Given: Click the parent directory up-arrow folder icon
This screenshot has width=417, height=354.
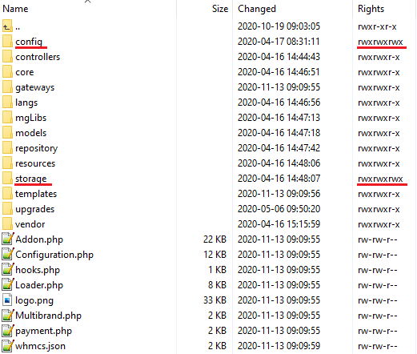Looking at the screenshot, I should click(7, 26).
